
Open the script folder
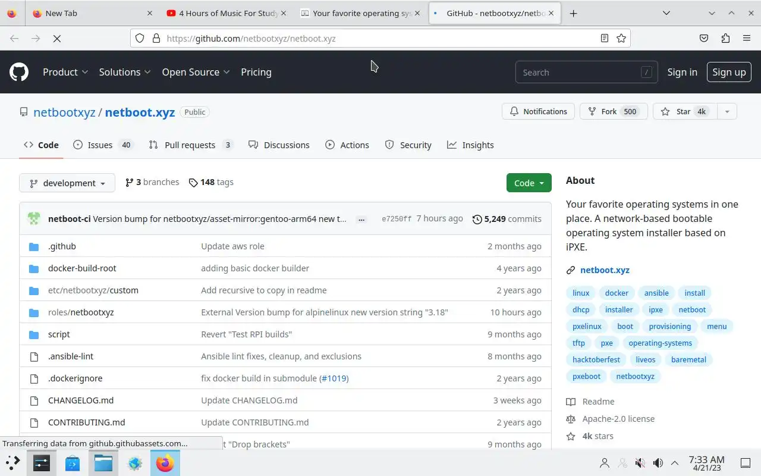point(59,334)
